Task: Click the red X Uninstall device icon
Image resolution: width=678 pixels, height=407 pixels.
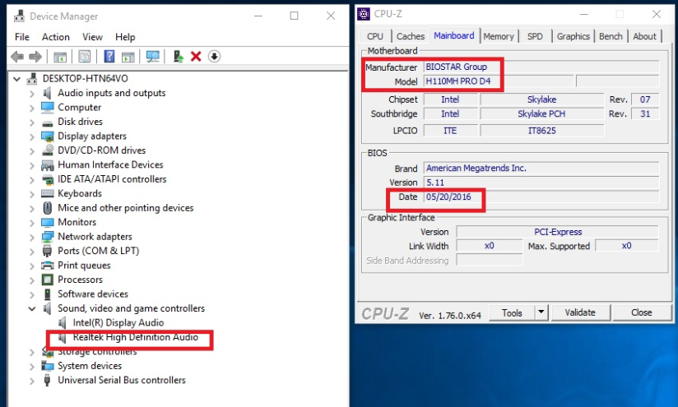Action: (196, 56)
